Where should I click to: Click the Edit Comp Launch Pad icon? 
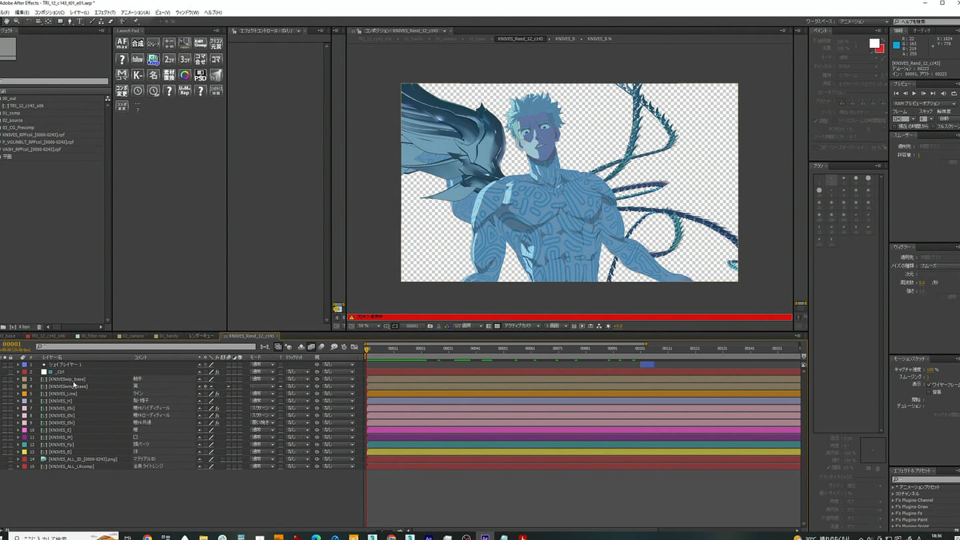pos(200,43)
